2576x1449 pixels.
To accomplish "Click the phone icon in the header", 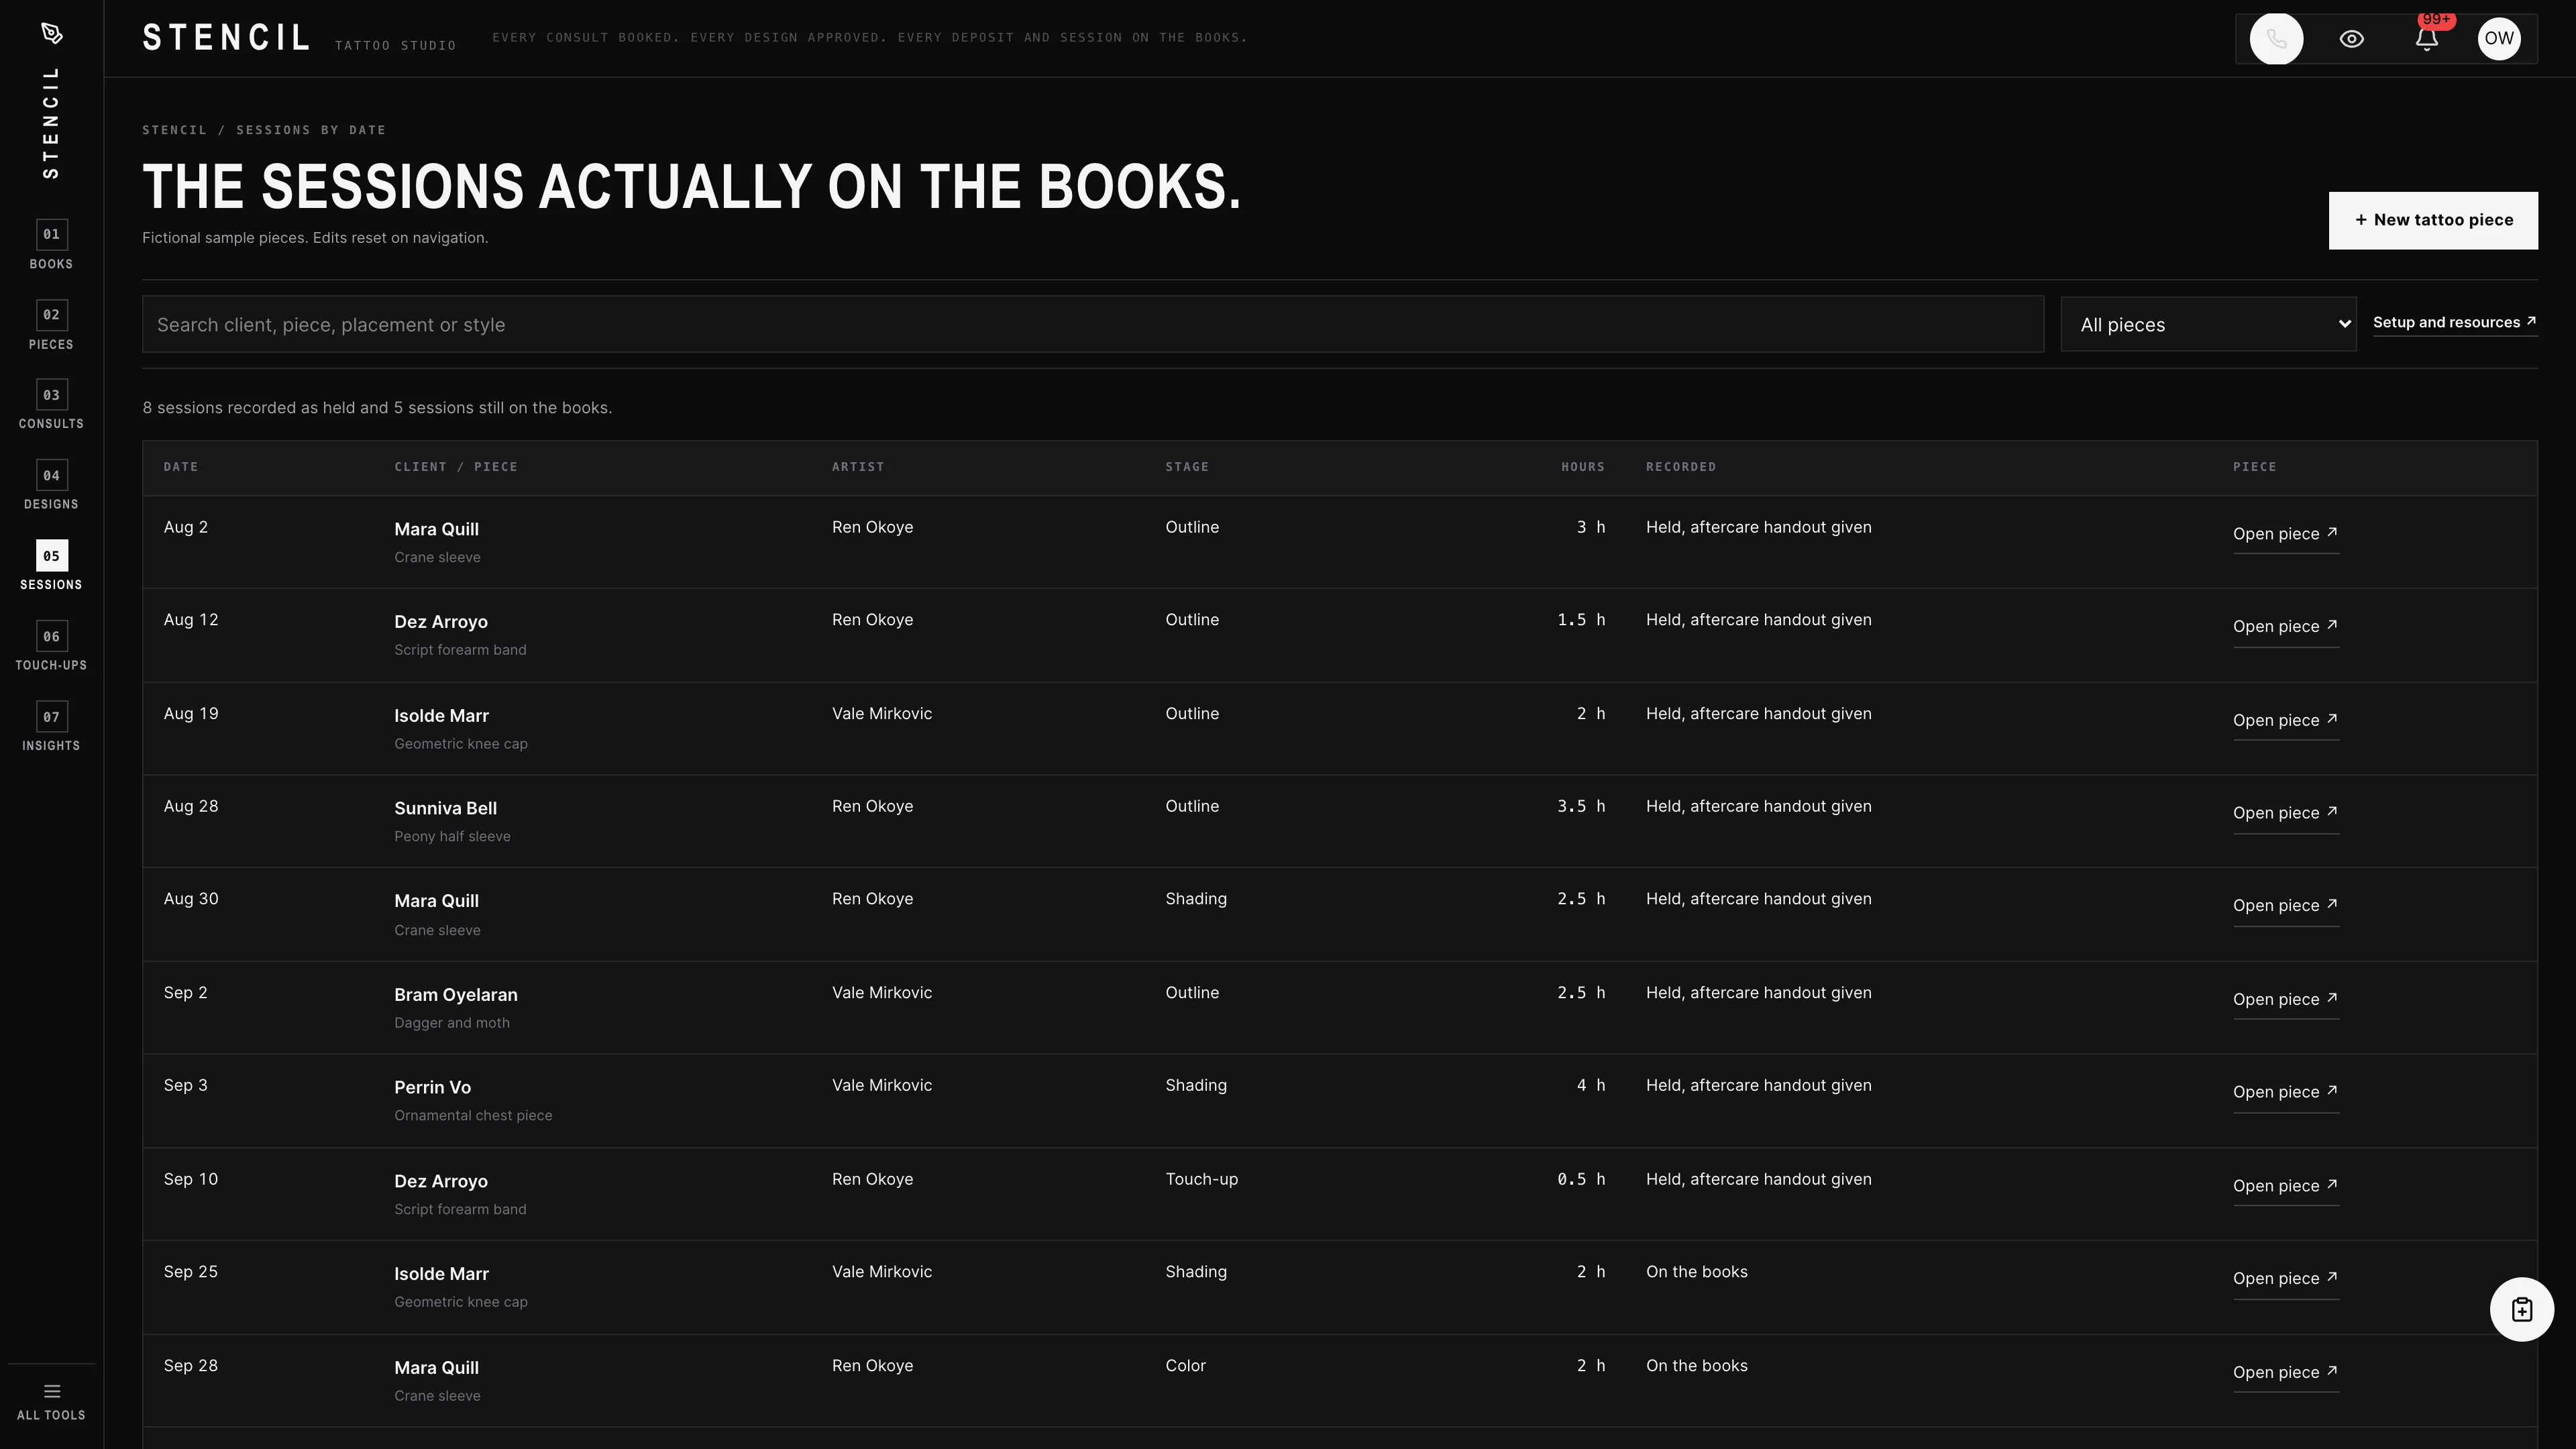I will click(x=2276, y=39).
